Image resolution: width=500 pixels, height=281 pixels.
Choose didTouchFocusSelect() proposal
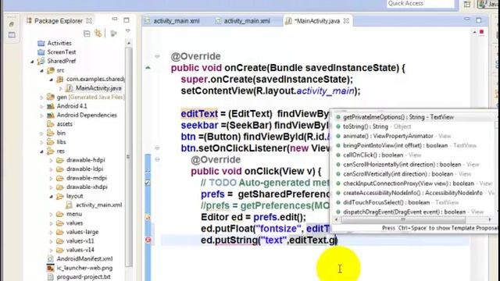tap(415, 203)
